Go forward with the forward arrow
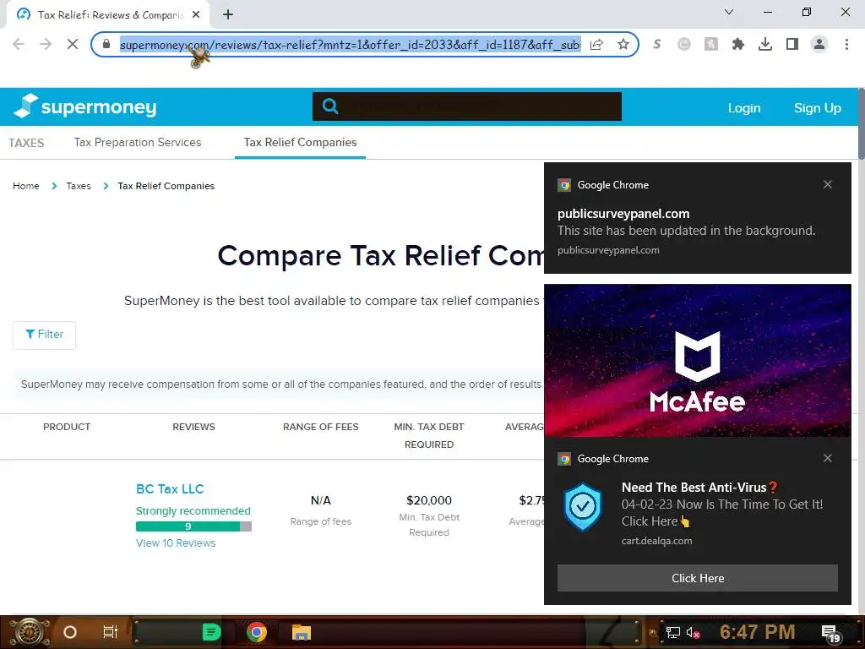This screenshot has width=865, height=649. coord(46,44)
